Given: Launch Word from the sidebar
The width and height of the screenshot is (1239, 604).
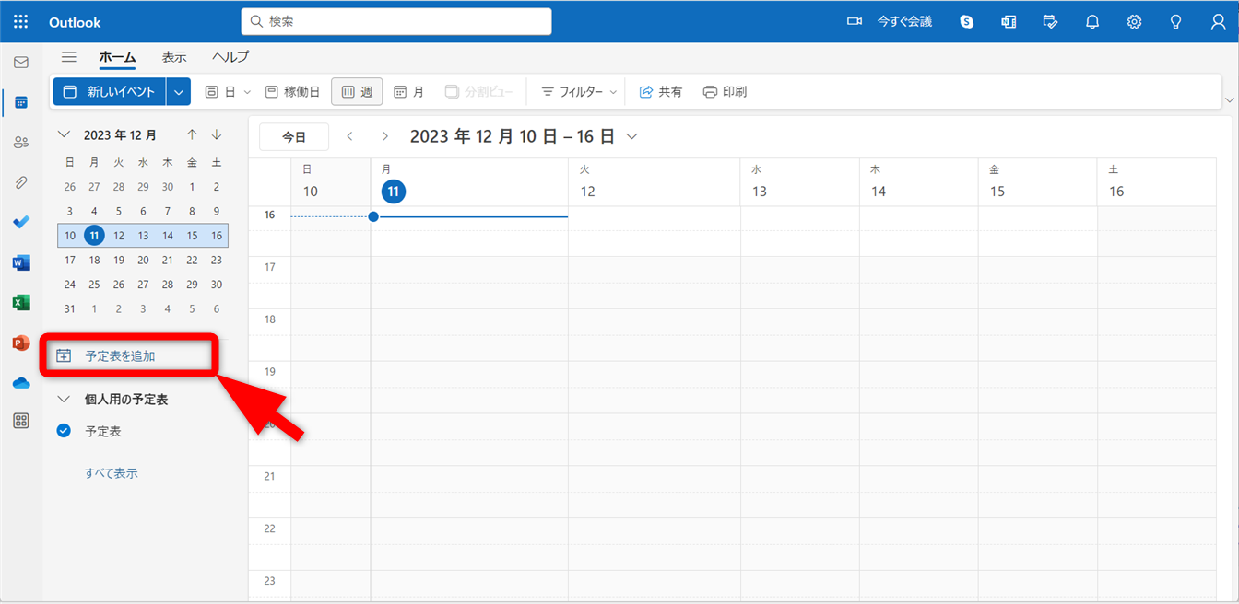Looking at the screenshot, I should click(20, 262).
